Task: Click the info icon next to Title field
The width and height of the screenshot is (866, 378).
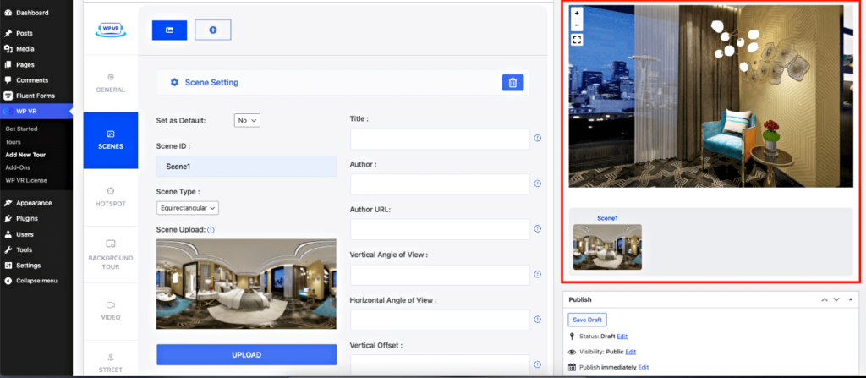Action: 538,139
